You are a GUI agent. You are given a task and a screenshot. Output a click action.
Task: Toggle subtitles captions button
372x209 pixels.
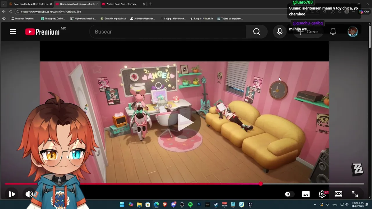click(306, 194)
